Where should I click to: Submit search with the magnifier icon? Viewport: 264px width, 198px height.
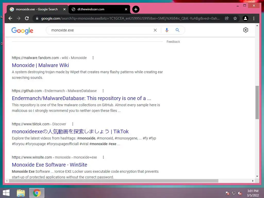tap(177, 30)
